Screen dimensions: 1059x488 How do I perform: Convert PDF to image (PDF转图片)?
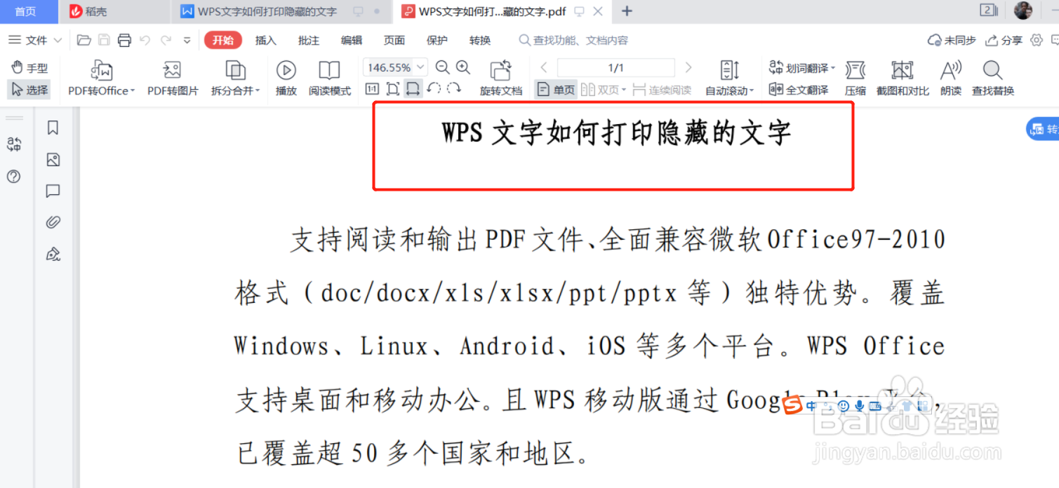[173, 78]
